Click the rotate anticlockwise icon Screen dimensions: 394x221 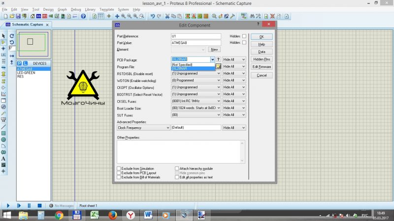[12, 42]
